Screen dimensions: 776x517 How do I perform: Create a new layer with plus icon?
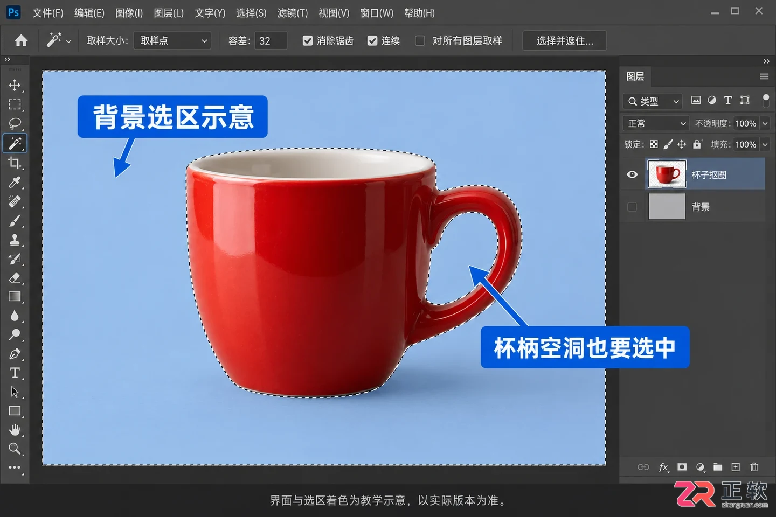(x=736, y=467)
